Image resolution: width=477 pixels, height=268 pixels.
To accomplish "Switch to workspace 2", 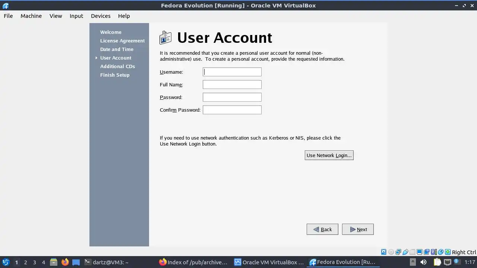I will pyautogui.click(x=25, y=262).
